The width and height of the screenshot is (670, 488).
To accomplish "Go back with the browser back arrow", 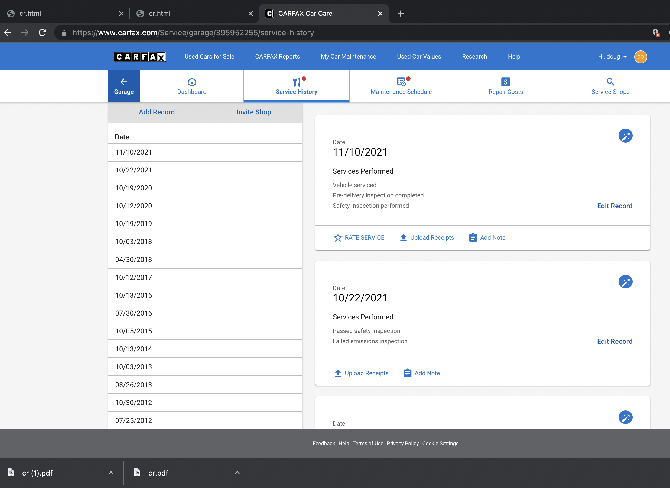I will [8, 33].
